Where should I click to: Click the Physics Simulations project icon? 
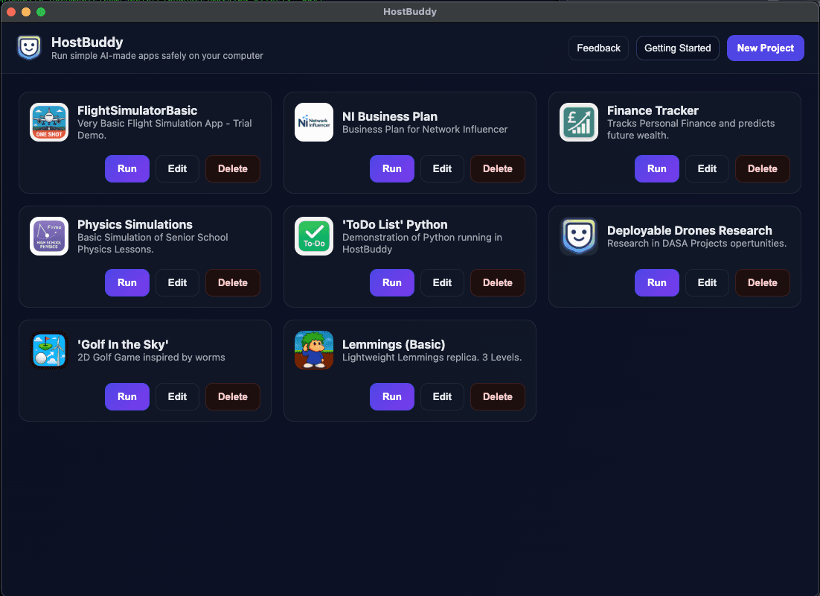(x=49, y=236)
